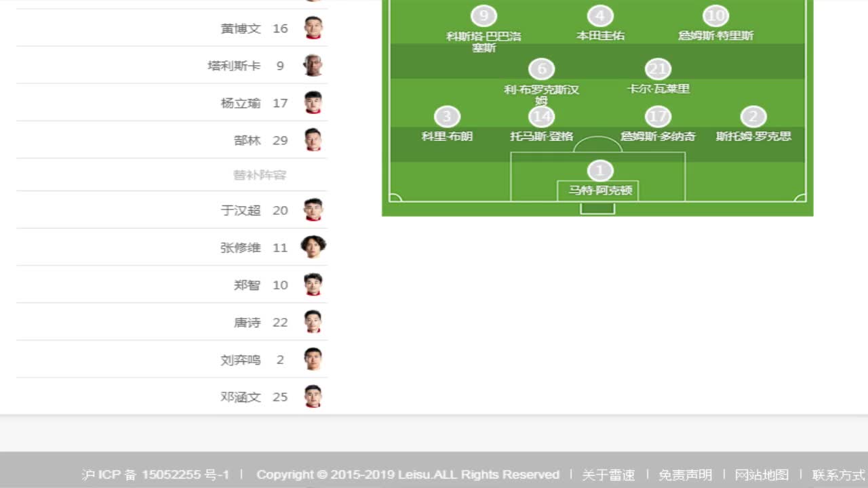The height and width of the screenshot is (488, 868).
Task: Click number 2 right-back marker
Action: [x=753, y=117]
